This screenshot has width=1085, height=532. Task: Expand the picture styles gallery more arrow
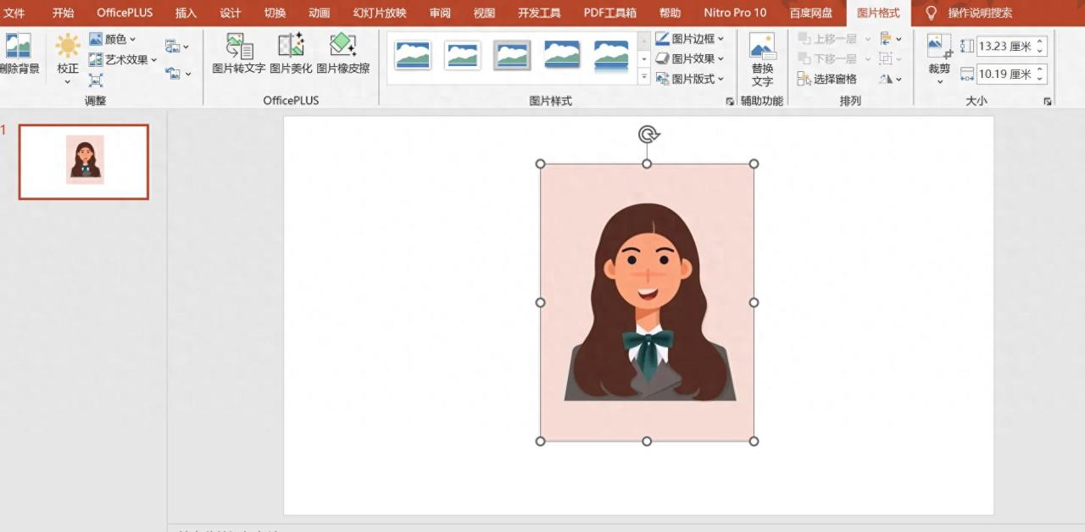643,77
